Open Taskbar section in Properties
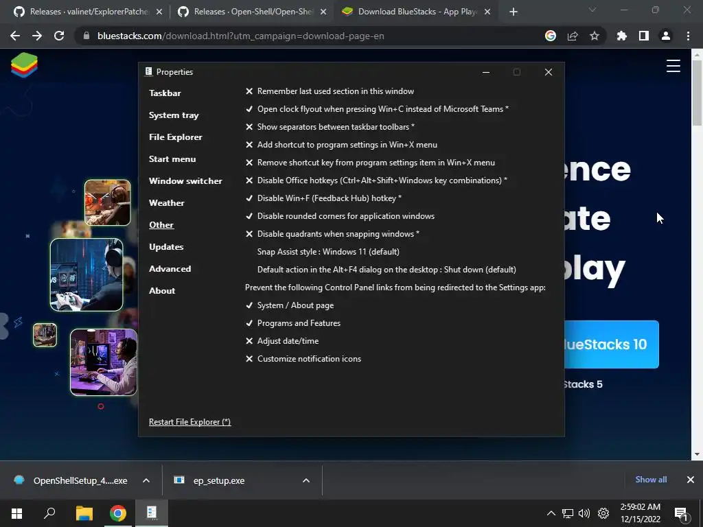The height and width of the screenshot is (527, 703). click(165, 93)
